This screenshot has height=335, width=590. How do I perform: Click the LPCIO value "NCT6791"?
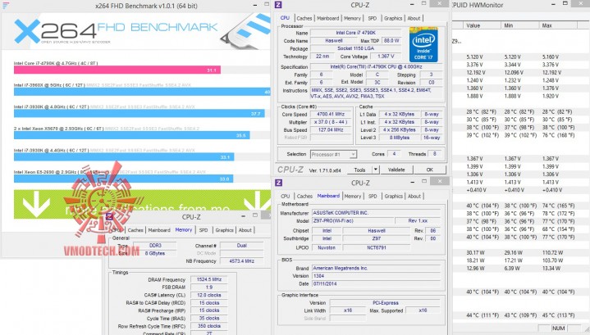(x=377, y=248)
